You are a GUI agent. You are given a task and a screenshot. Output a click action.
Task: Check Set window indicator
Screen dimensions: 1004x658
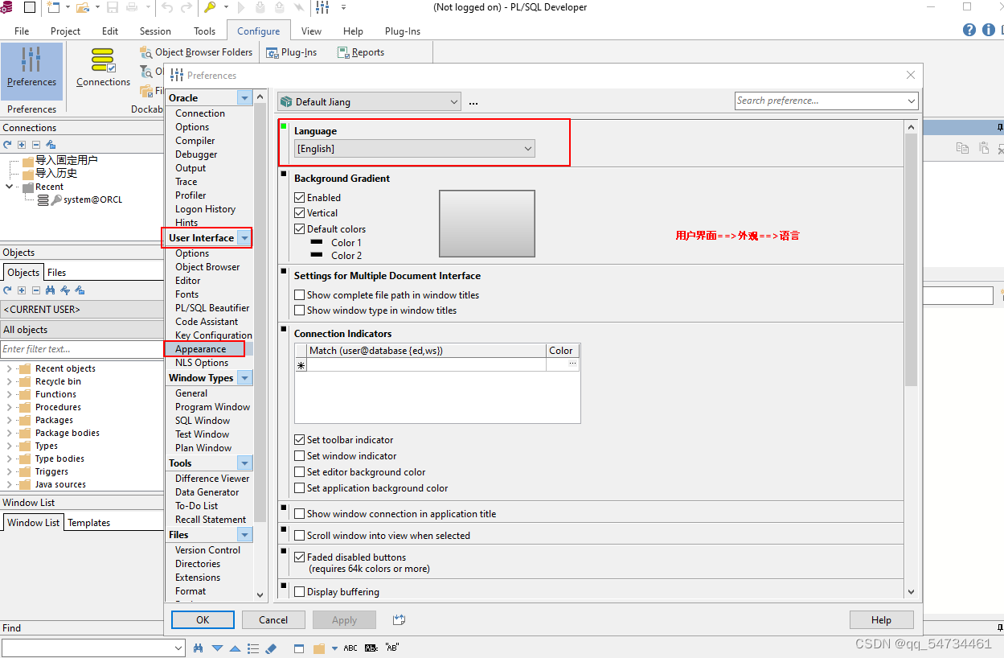coord(300,456)
